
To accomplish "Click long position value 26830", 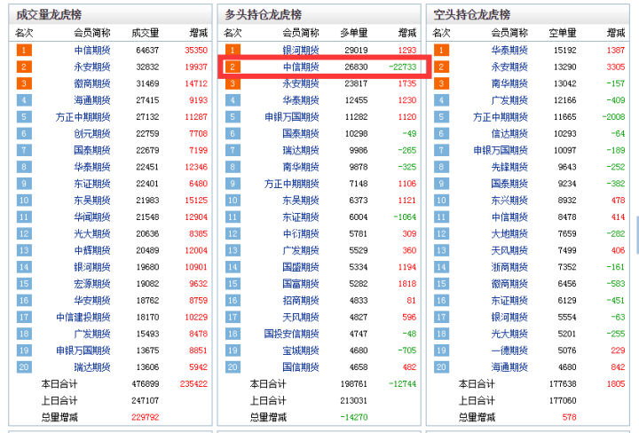I will [356, 67].
